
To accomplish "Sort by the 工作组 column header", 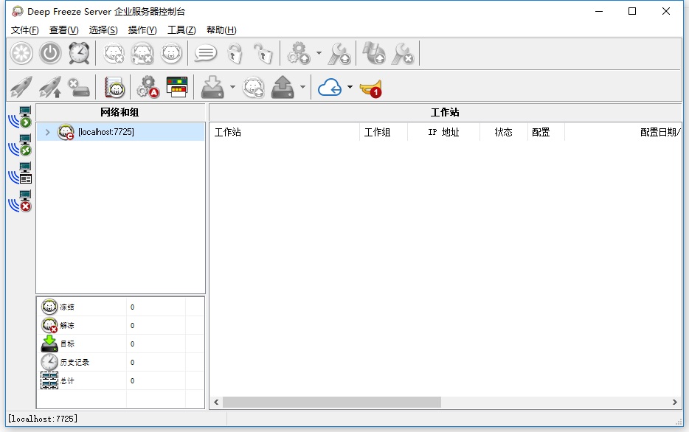I will [384, 132].
